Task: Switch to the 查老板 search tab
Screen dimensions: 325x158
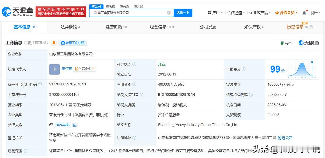Action: pyautogui.click(x=110, y=6)
